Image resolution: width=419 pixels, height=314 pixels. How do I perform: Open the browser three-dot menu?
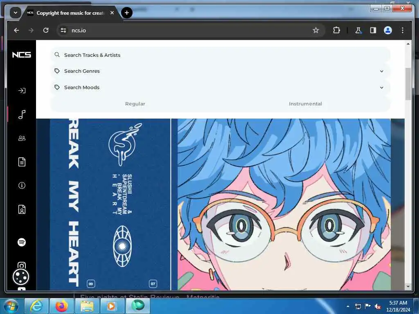click(x=403, y=30)
